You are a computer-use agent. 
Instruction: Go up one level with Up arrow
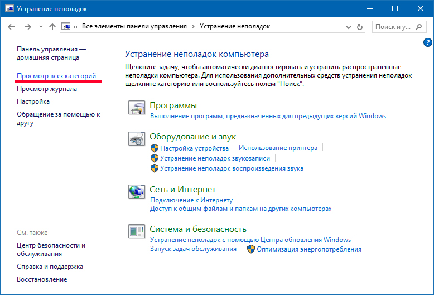pyautogui.click(x=52, y=27)
